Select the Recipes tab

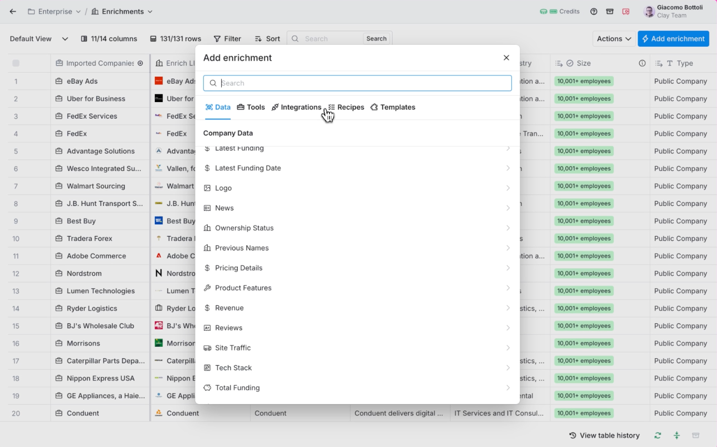pos(346,107)
